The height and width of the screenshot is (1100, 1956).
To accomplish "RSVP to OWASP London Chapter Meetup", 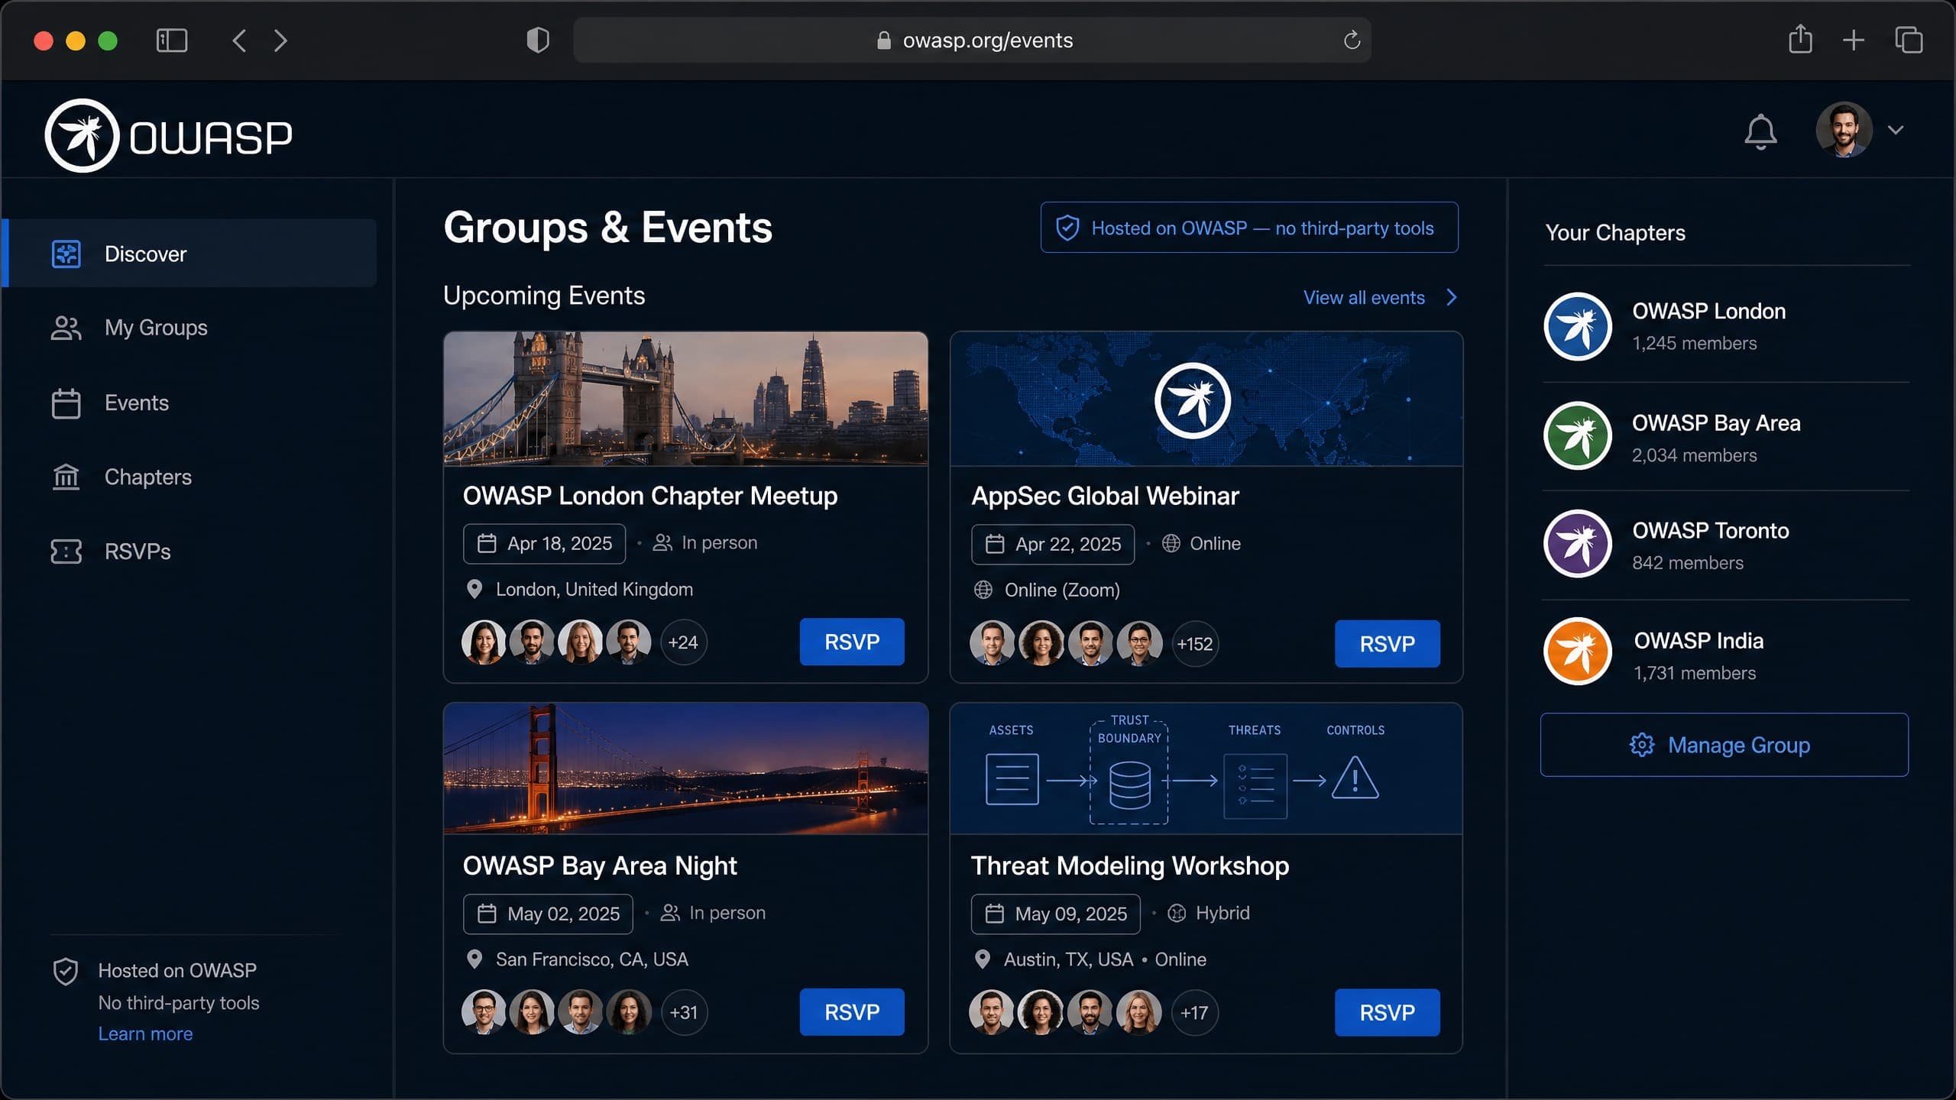I will pyautogui.click(x=852, y=642).
